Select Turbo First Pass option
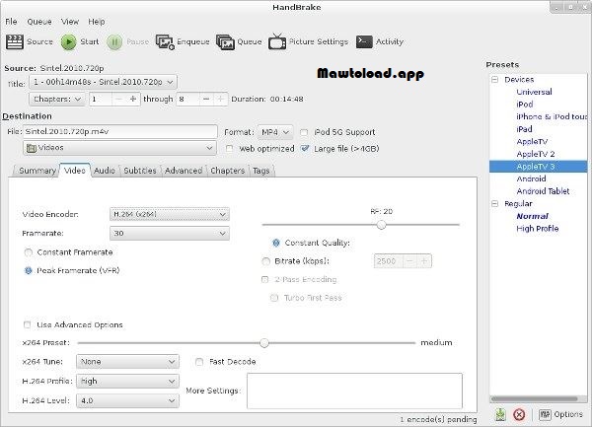 pos(274,298)
